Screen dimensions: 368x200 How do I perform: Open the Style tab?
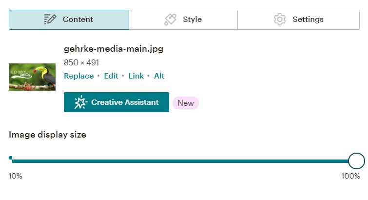pyautogui.click(x=183, y=20)
